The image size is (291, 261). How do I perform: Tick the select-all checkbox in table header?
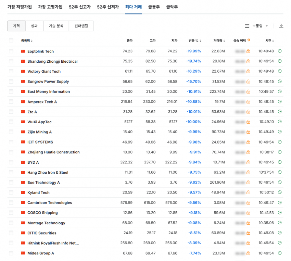(11, 40)
